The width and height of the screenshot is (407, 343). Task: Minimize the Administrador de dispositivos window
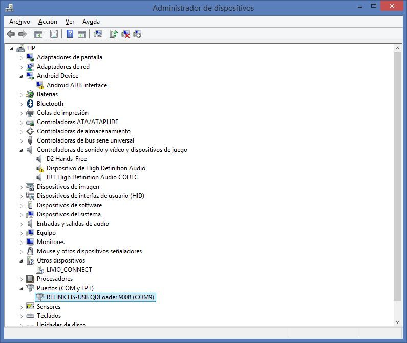pyautogui.click(x=360, y=7)
